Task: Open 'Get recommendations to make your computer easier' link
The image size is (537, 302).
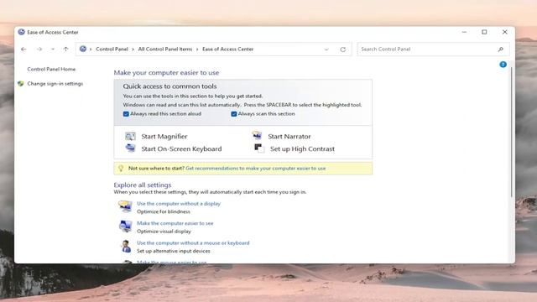Action: (x=255, y=168)
